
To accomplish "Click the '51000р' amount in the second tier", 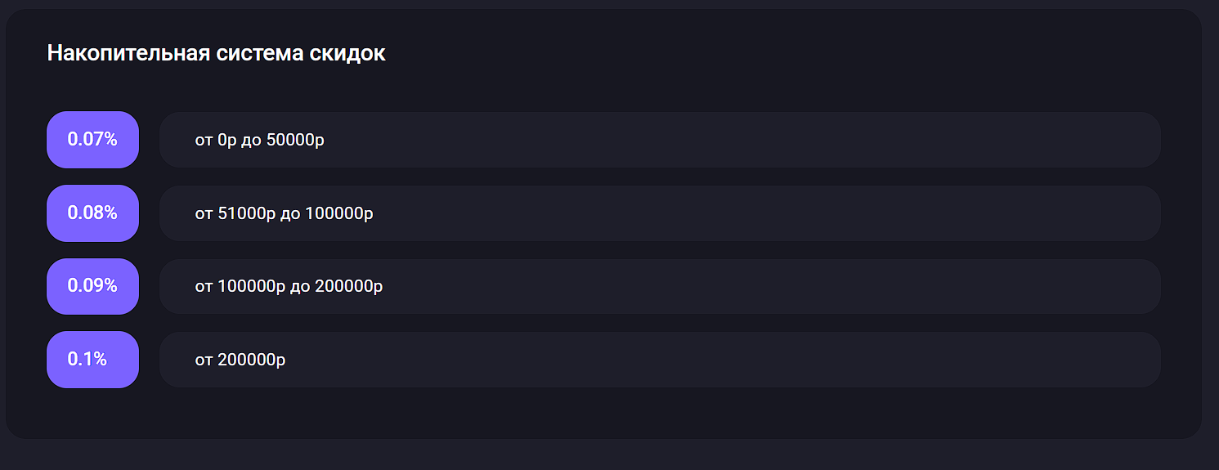I will click(x=247, y=214).
